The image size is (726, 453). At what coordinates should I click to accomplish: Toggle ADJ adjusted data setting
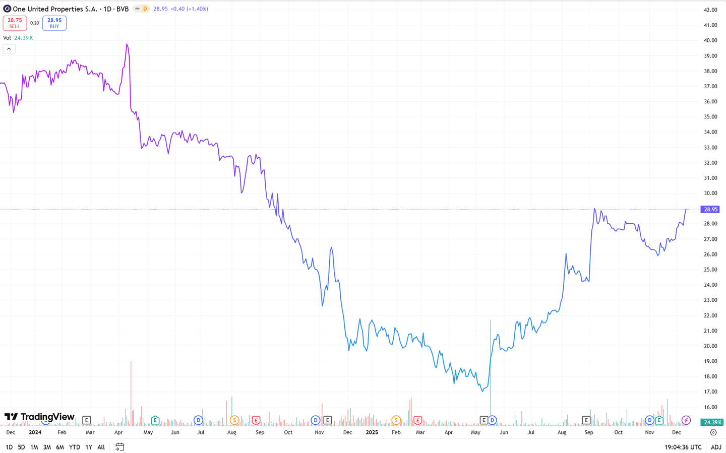coord(716,447)
